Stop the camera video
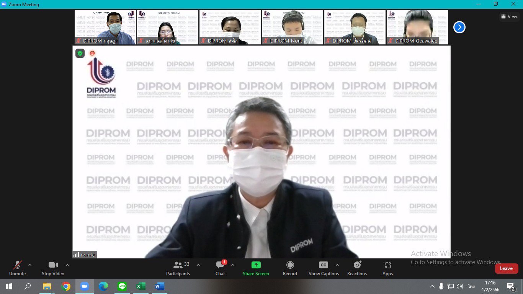Viewport: 523px width, 294px height. click(x=53, y=268)
